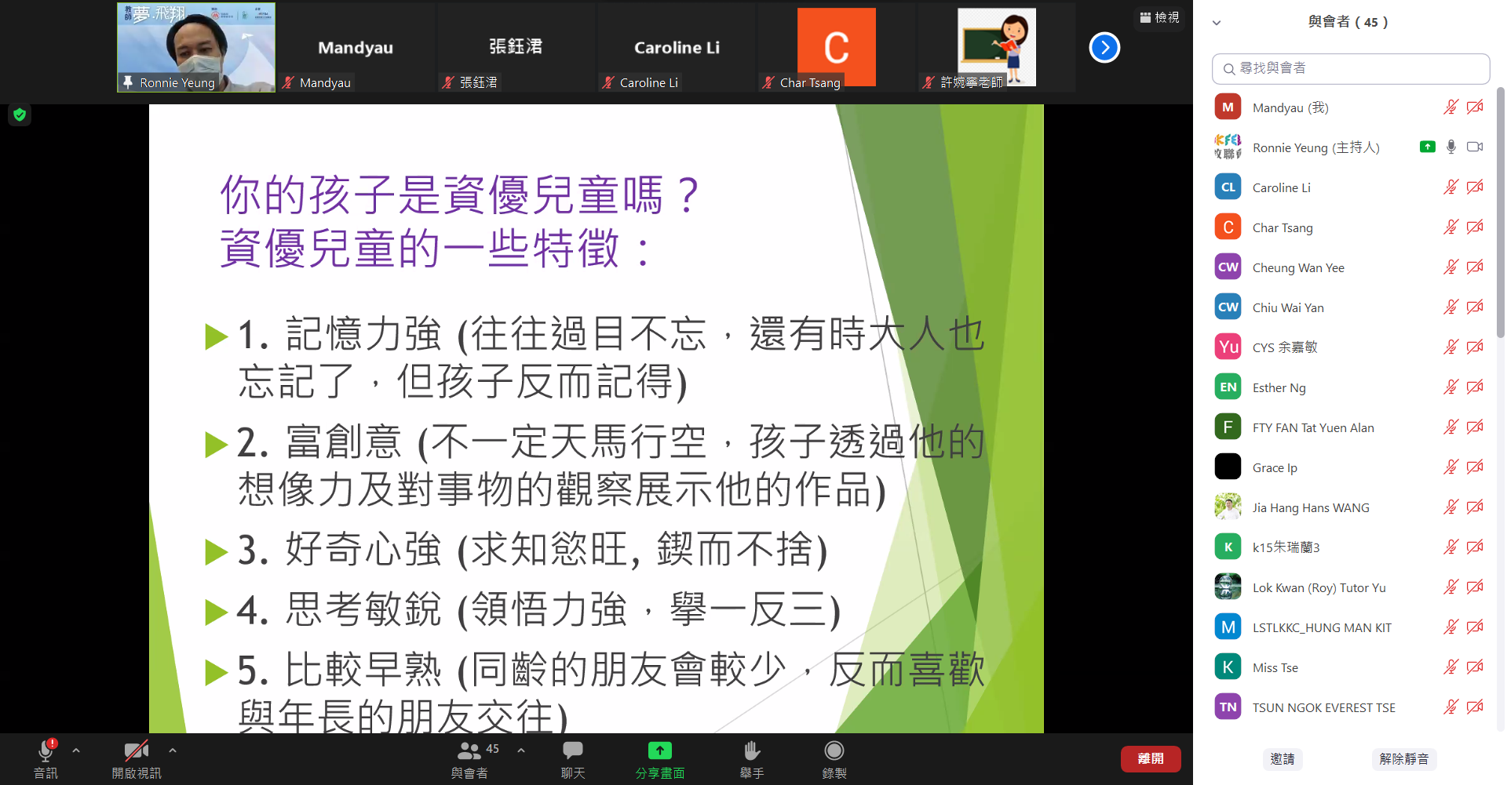1507x785 pixels.
Task: Click the Raise Hand icon
Action: pyautogui.click(x=752, y=750)
